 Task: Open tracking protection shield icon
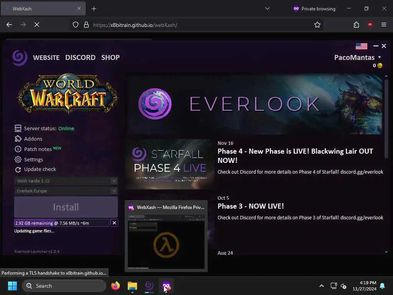[x=76, y=25]
